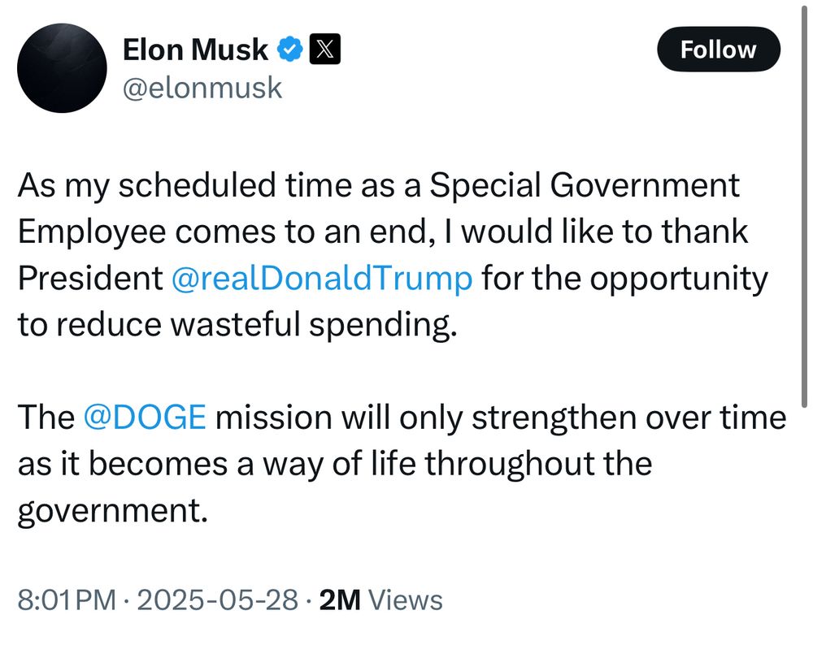This screenshot has width=813, height=645.
Task: Click the word Views beside 2M
Action: (x=406, y=600)
